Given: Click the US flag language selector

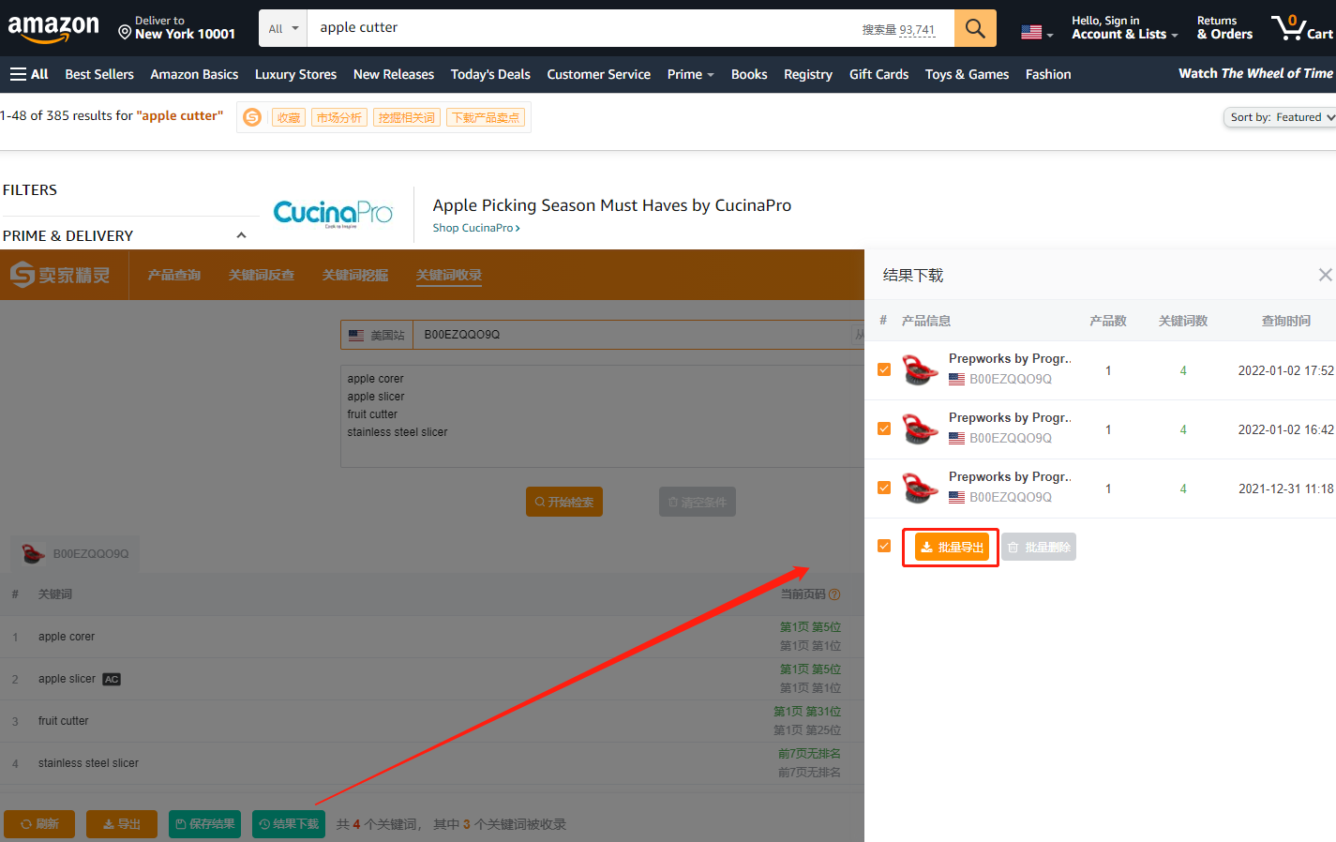Looking at the screenshot, I should 1036,32.
